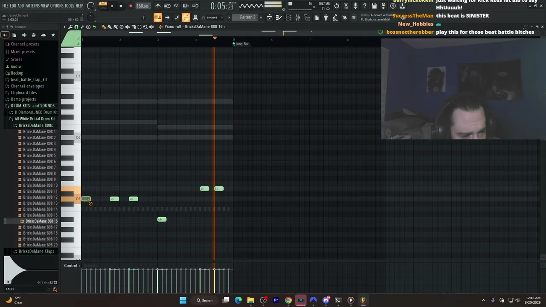Click the help question mark icon
The image size is (546, 307).
pyautogui.click(x=365, y=6)
